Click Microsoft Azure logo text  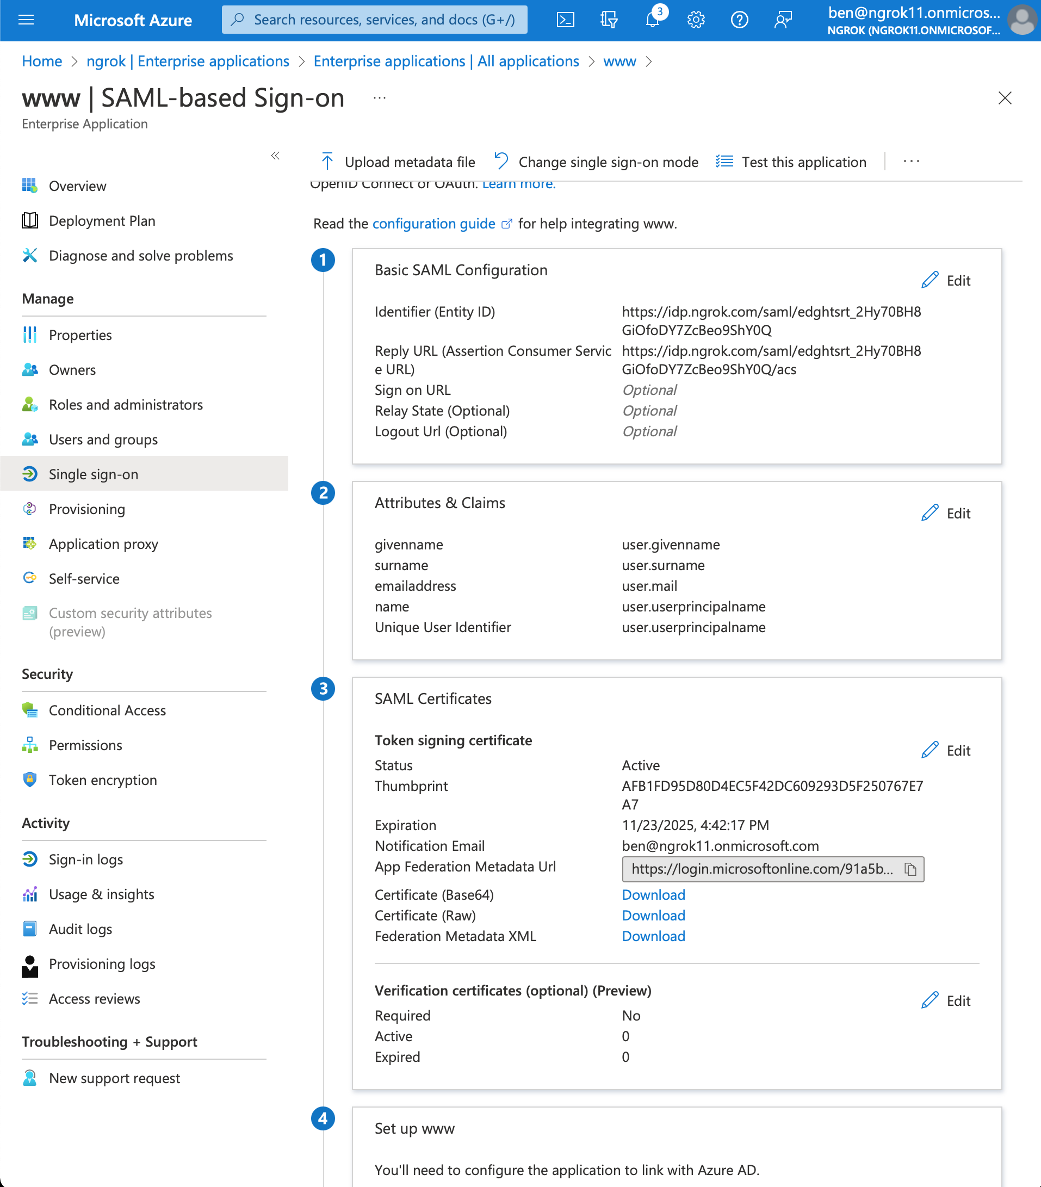click(x=133, y=20)
